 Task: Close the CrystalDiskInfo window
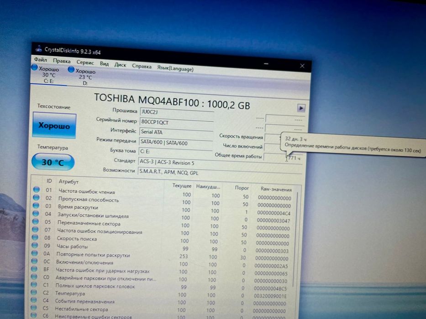tap(302, 66)
